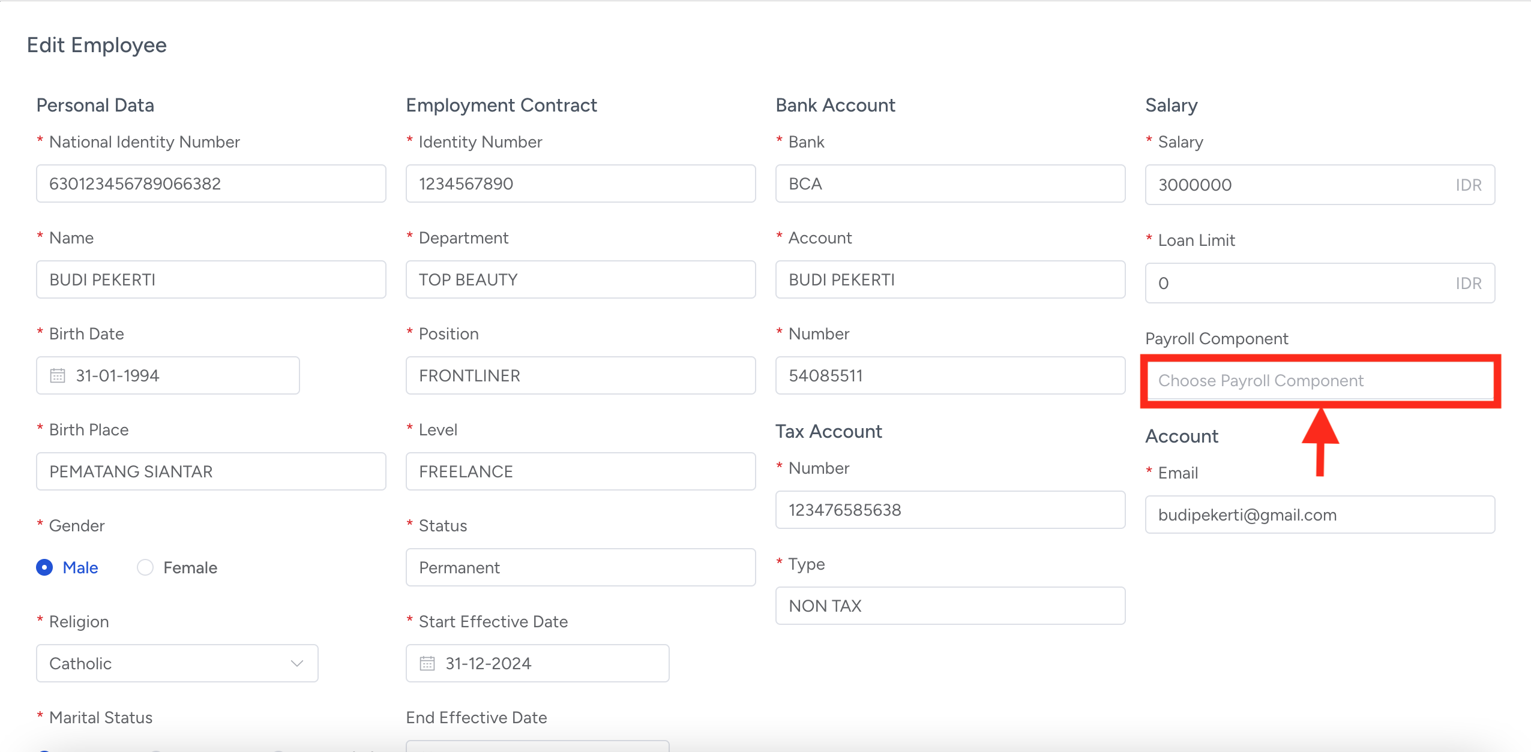This screenshot has width=1531, height=752.
Task: Open the Level field showing FREELANCE
Action: pos(580,471)
